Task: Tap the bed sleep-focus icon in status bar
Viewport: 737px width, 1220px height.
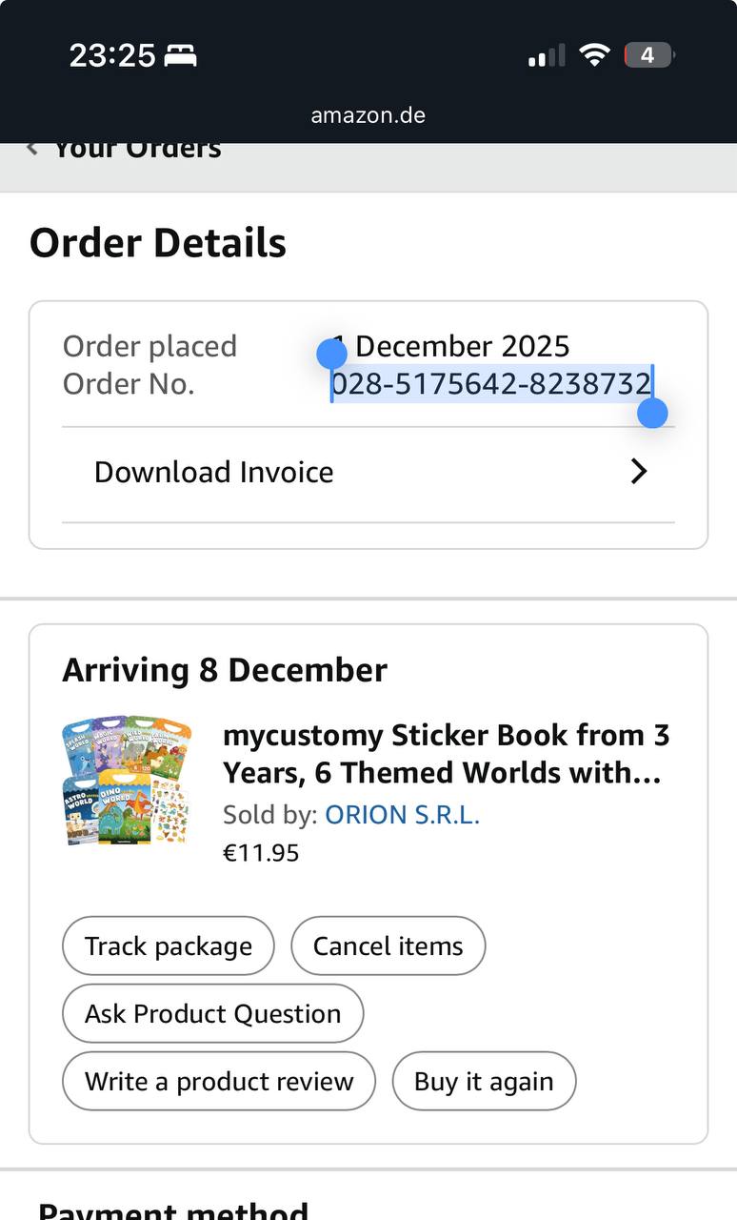Action: click(180, 56)
